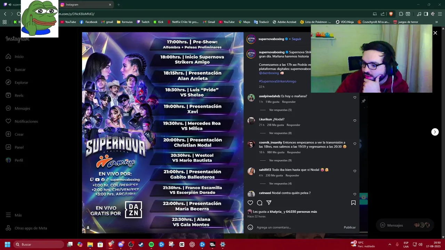Open 64.030 personas más likes list
This screenshot has height=250, width=445.
301,212
